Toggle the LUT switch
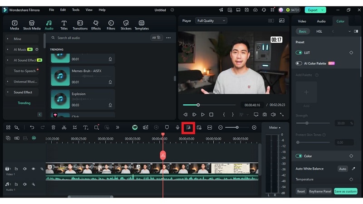Screen dimensions: 363x204 [x=299, y=53]
